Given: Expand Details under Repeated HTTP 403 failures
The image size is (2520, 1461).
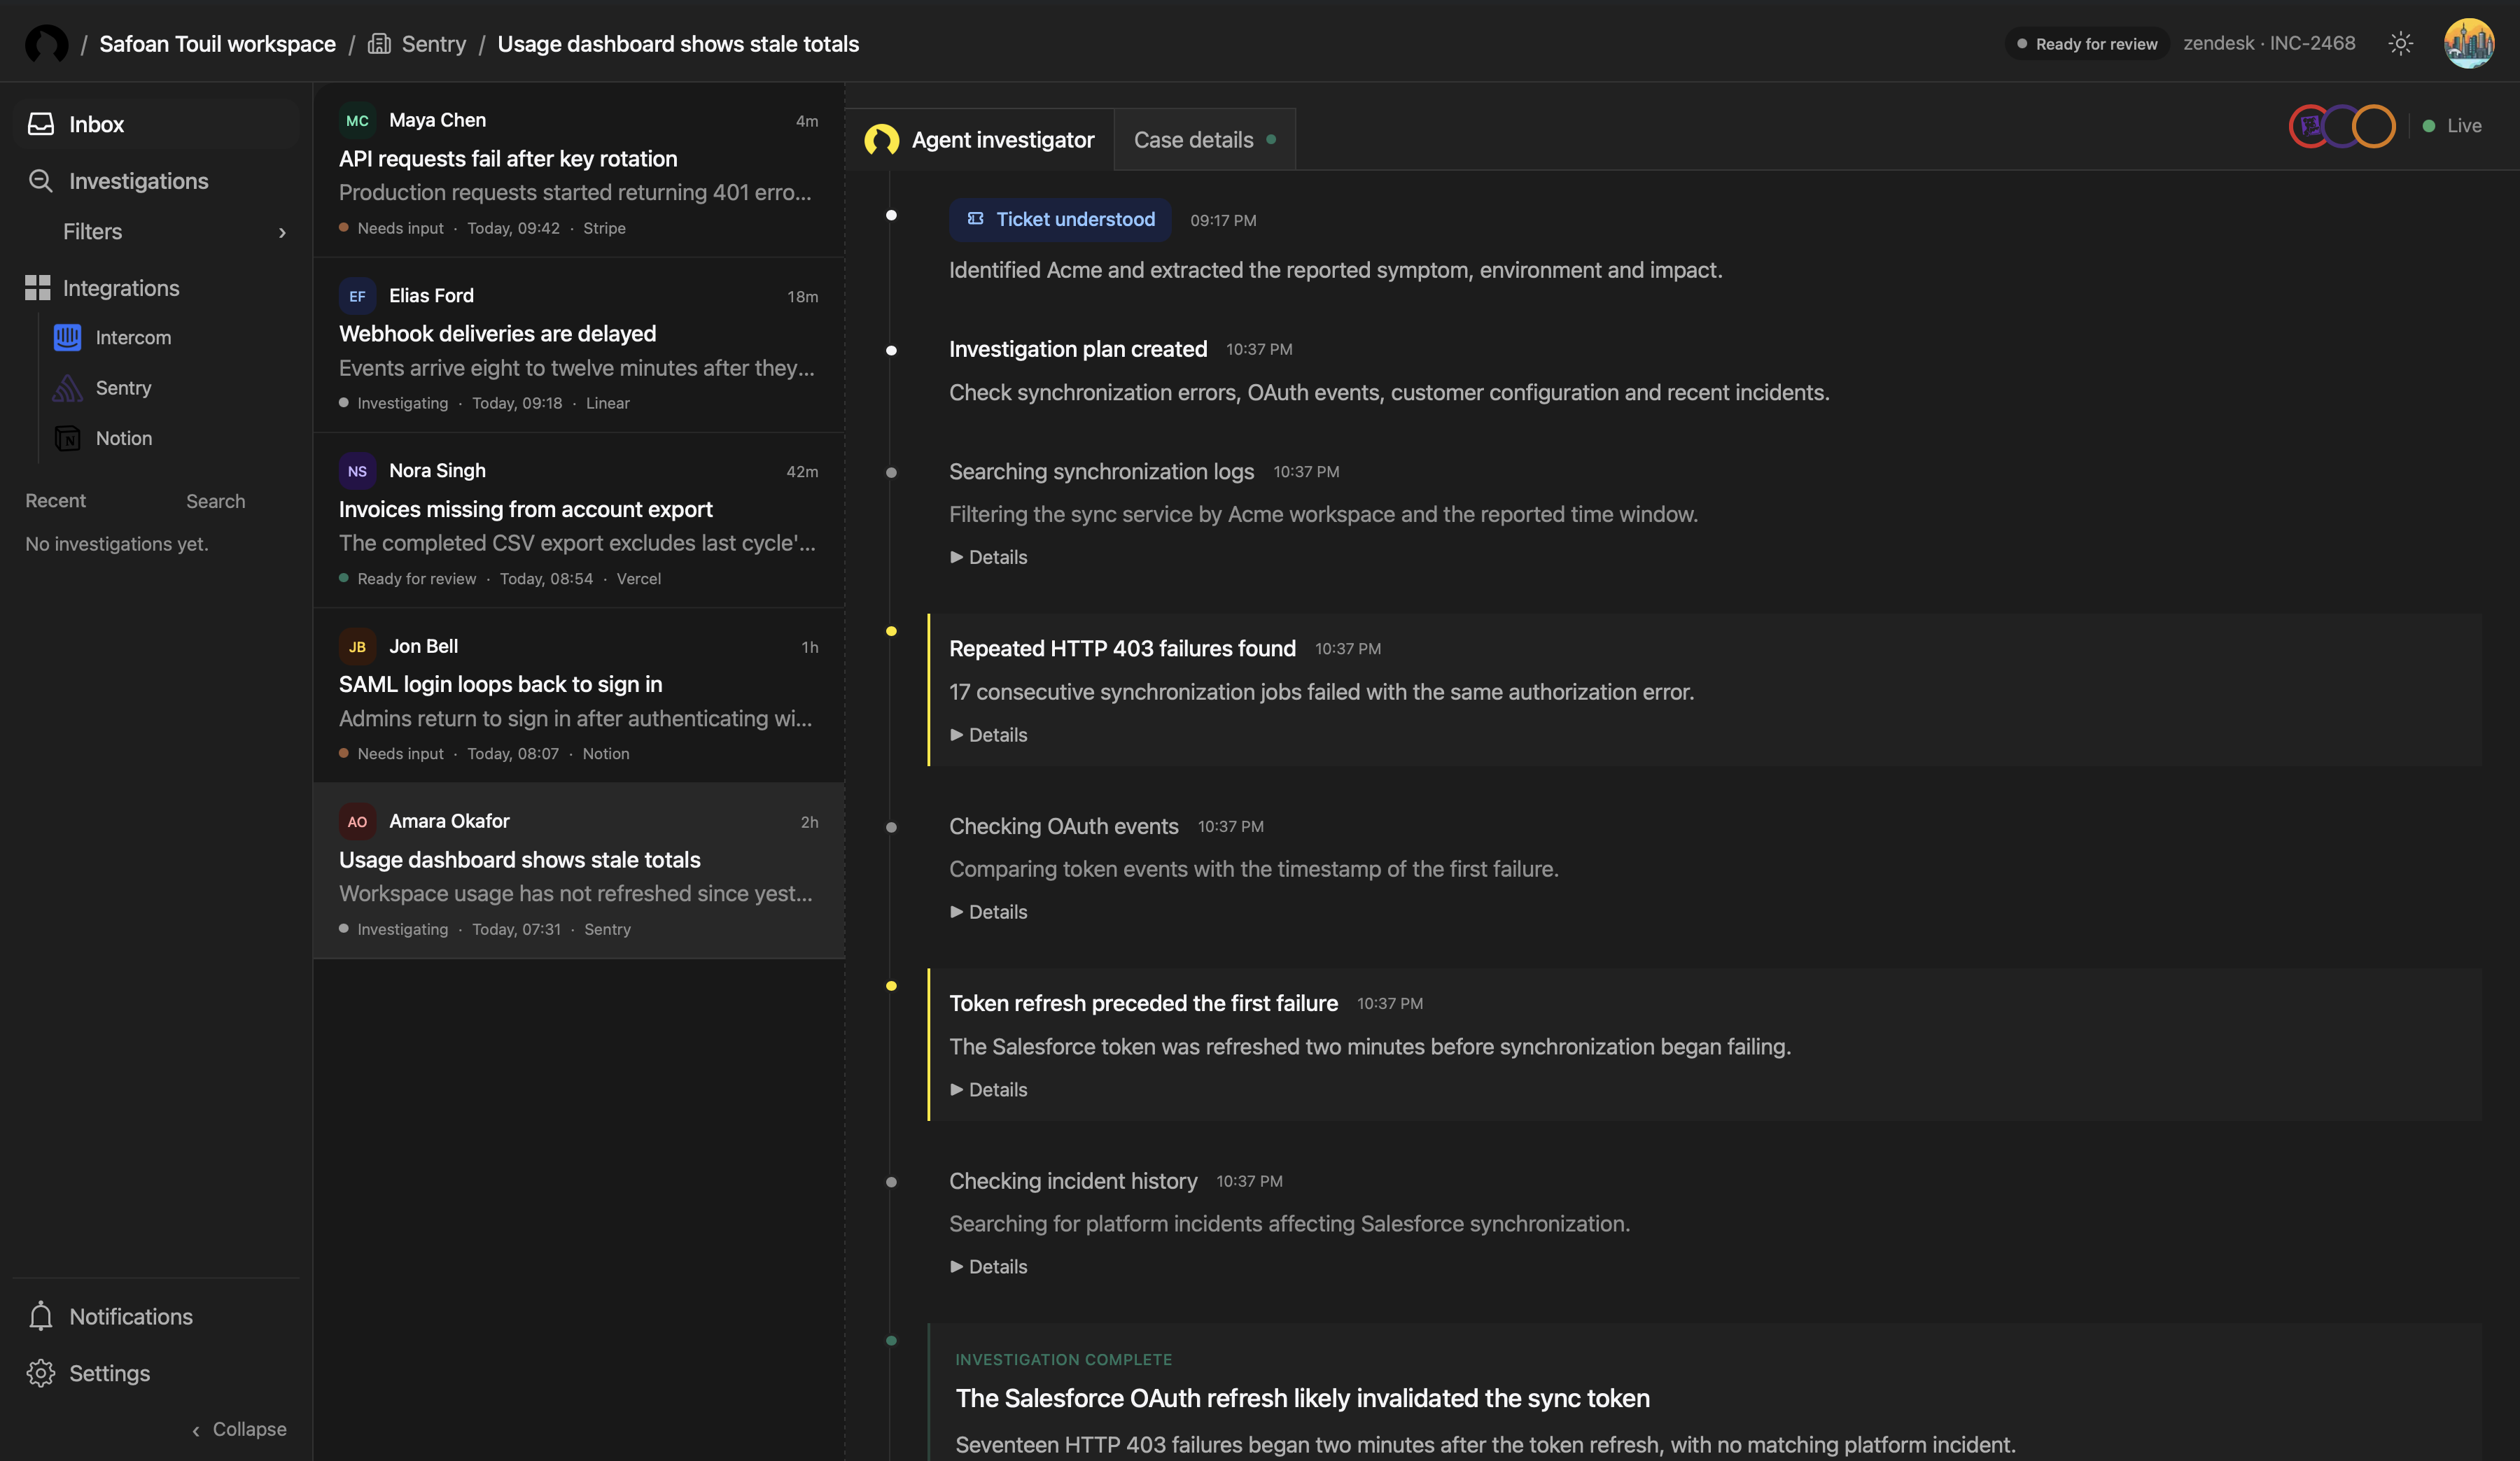Looking at the screenshot, I should click(988, 735).
